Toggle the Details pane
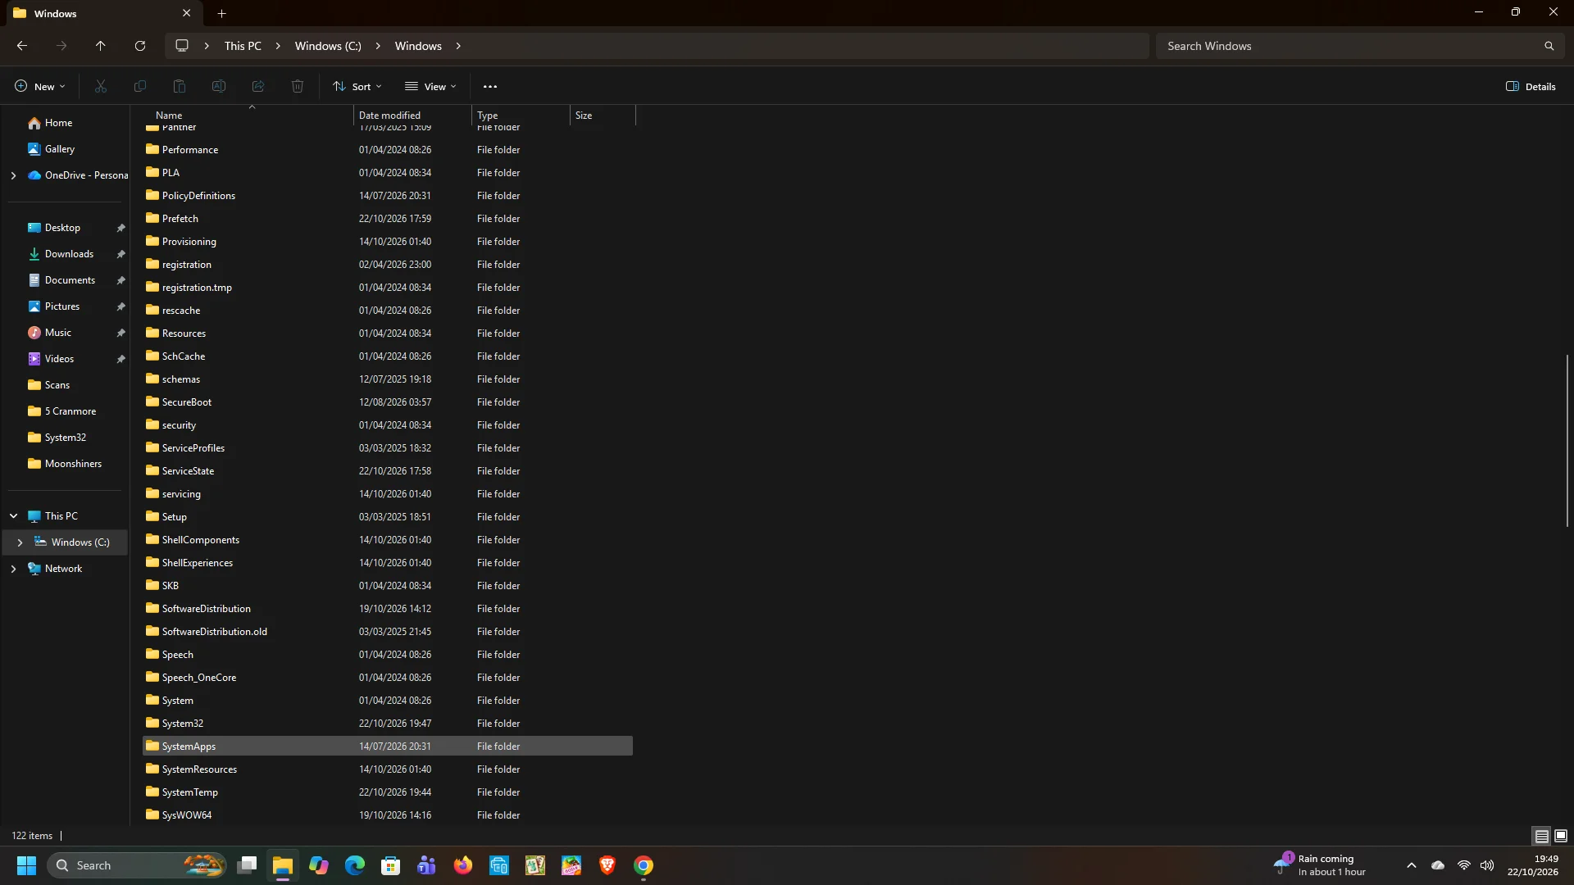1574x885 pixels. click(1531, 86)
